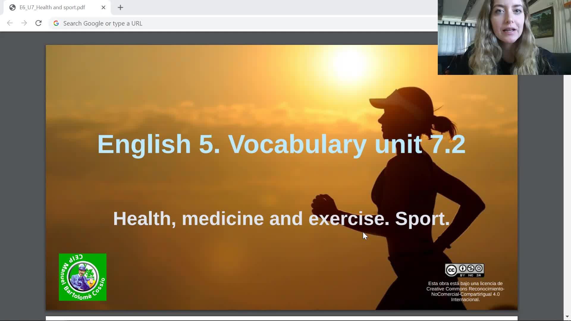The width and height of the screenshot is (571, 321).
Task: Click the forward navigation arrow
Action: click(24, 23)
